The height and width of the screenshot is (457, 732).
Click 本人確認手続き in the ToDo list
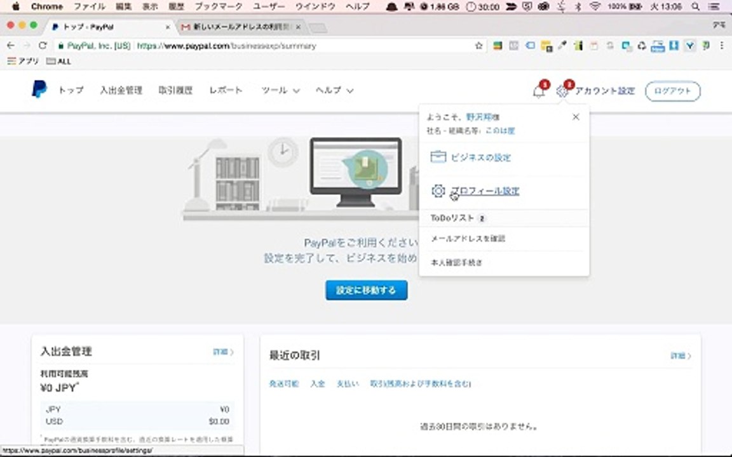pos(457,263)
